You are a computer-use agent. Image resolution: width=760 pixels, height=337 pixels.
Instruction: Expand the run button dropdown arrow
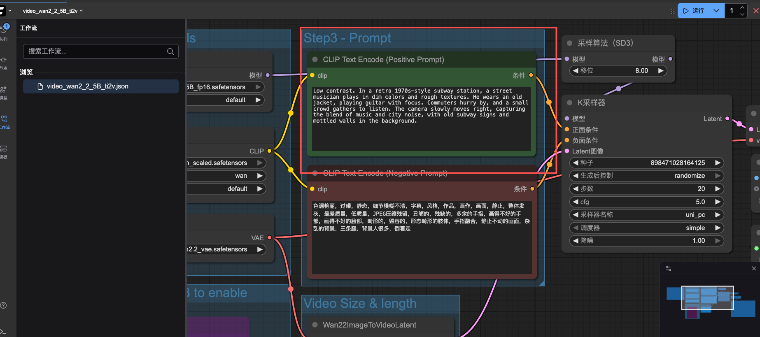click(x=716, y=11)
